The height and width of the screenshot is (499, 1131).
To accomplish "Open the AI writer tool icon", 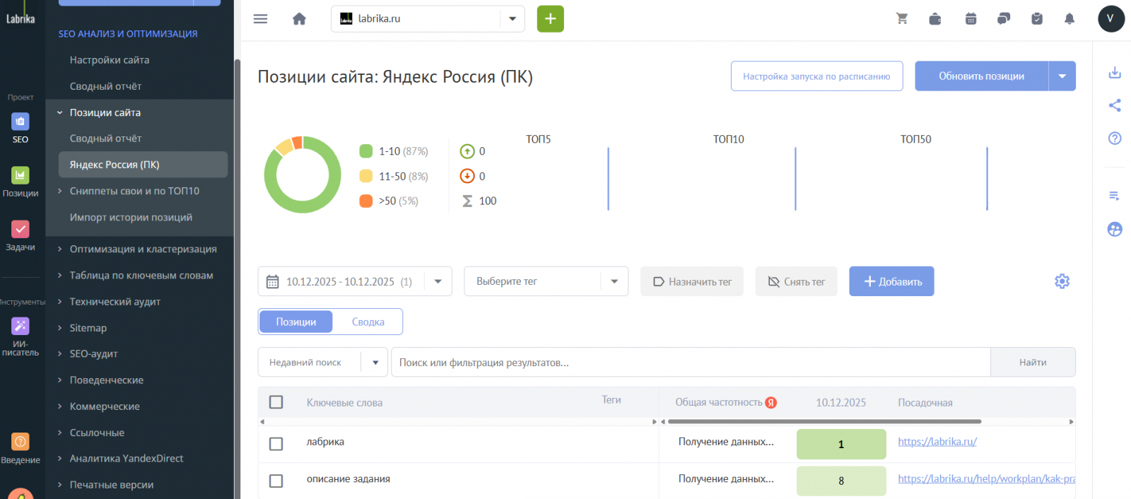I will tap(20, 326).
